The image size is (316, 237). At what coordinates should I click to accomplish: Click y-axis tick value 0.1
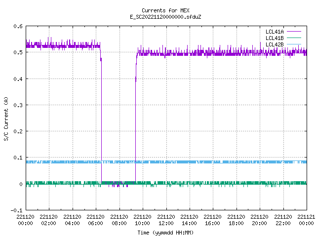pyautogui.click(x=18, y=158)
